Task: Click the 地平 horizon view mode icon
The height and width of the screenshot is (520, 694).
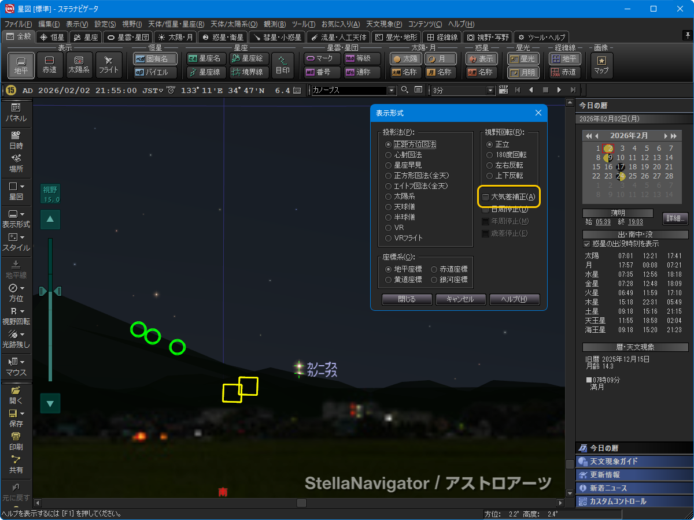Action: tap(21, 65)
